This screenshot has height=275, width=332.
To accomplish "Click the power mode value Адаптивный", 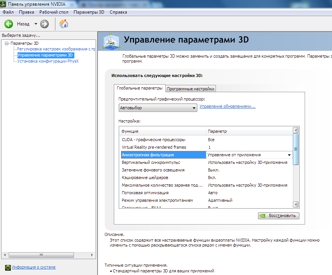I will pos(220,201).
